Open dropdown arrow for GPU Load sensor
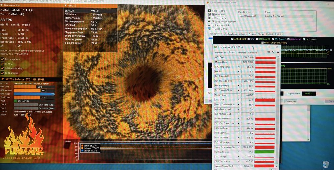 click(x=239, y=100)
